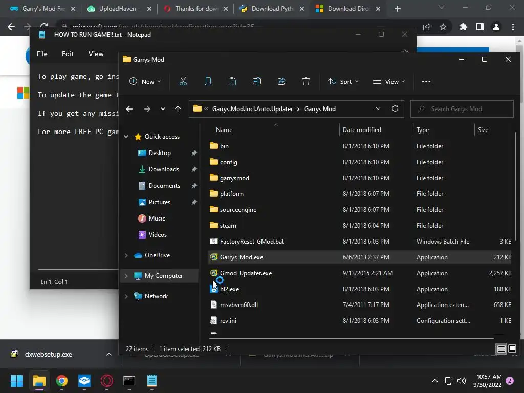Image resolution: width=524 pixels, height=393 pixels.
Task: Open Downloads in Quick access
Action: click(164, 169)
